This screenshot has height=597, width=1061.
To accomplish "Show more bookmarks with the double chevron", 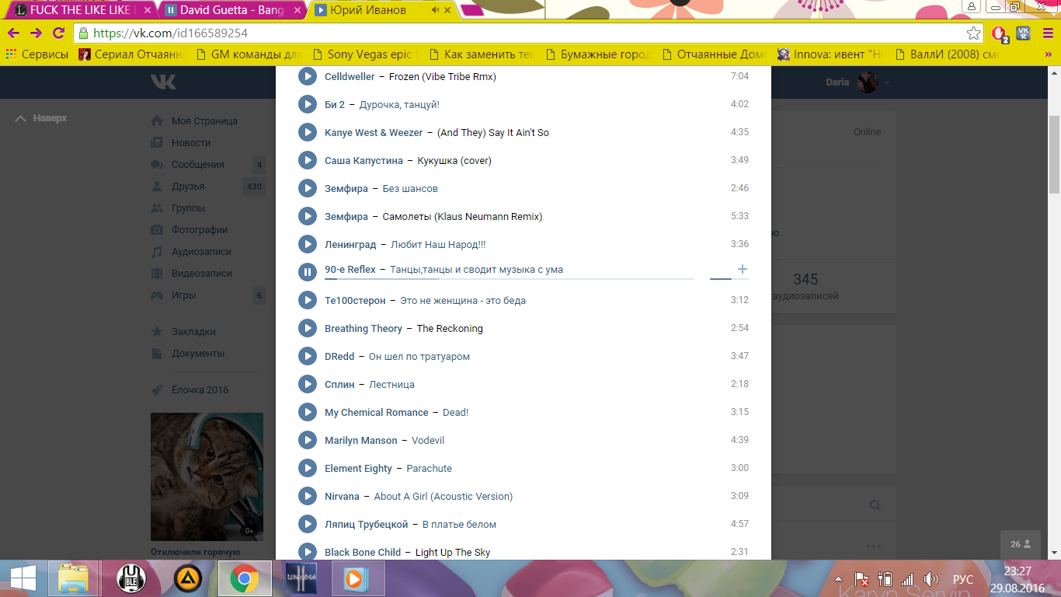I will (x=1048, y=54).
